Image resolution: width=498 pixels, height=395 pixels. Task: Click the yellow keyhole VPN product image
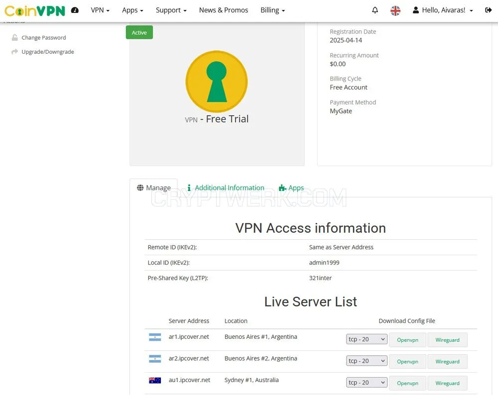(x=217, y=82)
